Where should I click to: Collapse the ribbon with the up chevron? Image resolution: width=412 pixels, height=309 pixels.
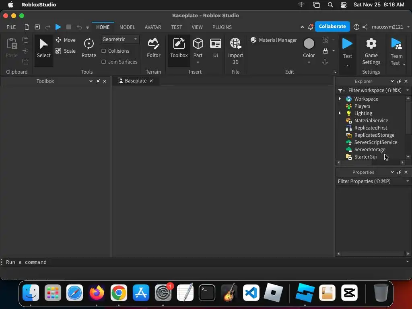click(302, 27)
